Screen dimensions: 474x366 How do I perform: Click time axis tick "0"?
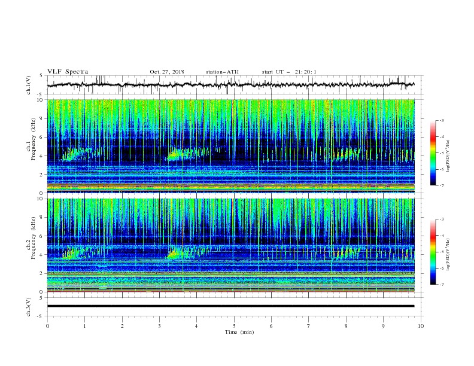47,326
